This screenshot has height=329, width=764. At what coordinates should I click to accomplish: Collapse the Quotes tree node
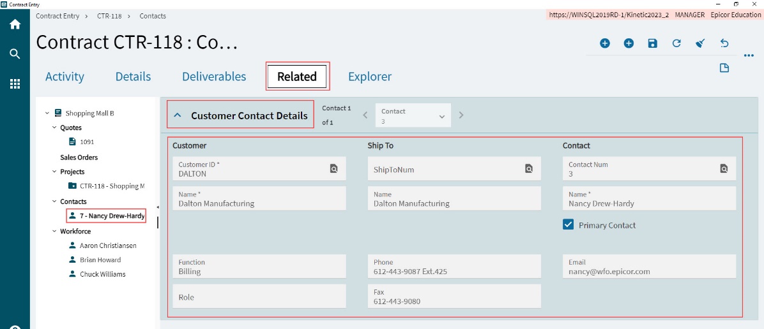pos(54,128)
